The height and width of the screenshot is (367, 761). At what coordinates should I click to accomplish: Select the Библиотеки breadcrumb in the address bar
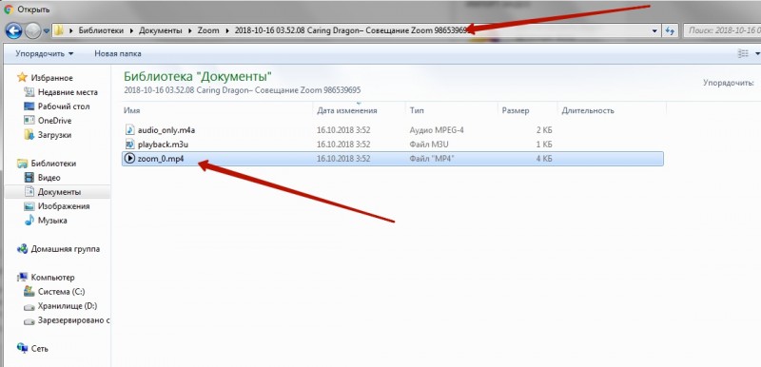102,30
